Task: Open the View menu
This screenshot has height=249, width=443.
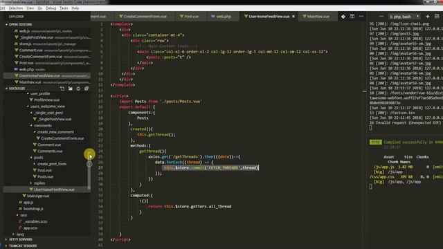Action: point(30,8)
